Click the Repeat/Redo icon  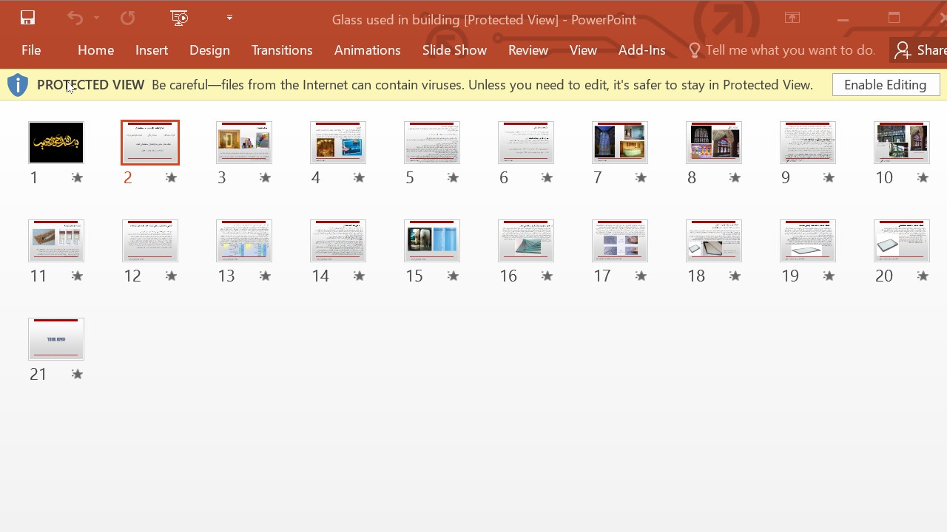(x=128, y=18)
